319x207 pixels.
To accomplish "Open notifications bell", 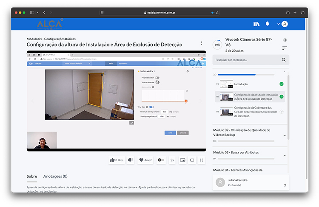I will (x=268, y=24).
